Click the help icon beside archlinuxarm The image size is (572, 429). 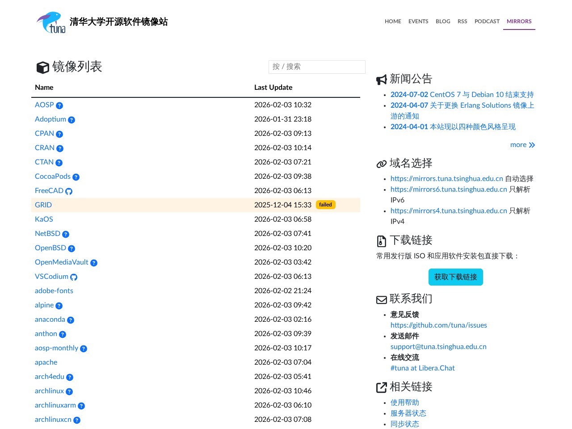(x=81, y=406)
